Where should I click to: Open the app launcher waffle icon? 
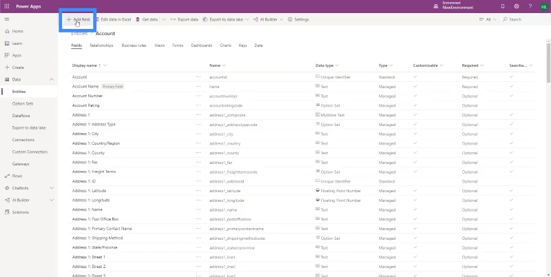7,6
